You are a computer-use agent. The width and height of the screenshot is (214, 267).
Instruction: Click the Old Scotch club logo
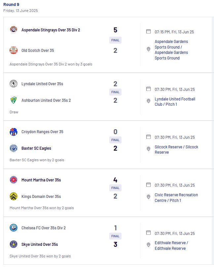(x=14, y=51)
